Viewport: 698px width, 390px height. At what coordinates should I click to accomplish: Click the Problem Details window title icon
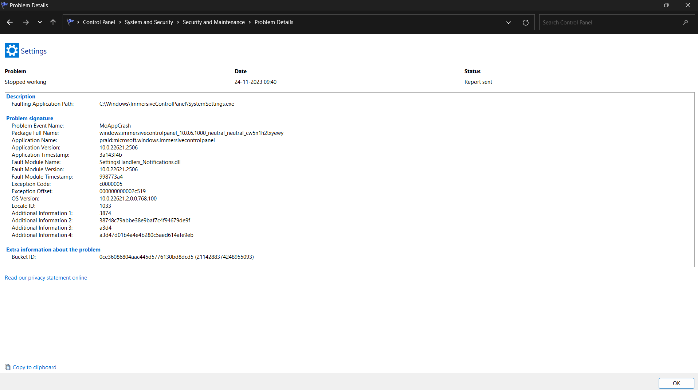point(4,5)
